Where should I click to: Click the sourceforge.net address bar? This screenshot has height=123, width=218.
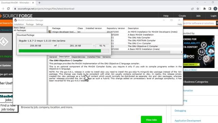[46, 9]
